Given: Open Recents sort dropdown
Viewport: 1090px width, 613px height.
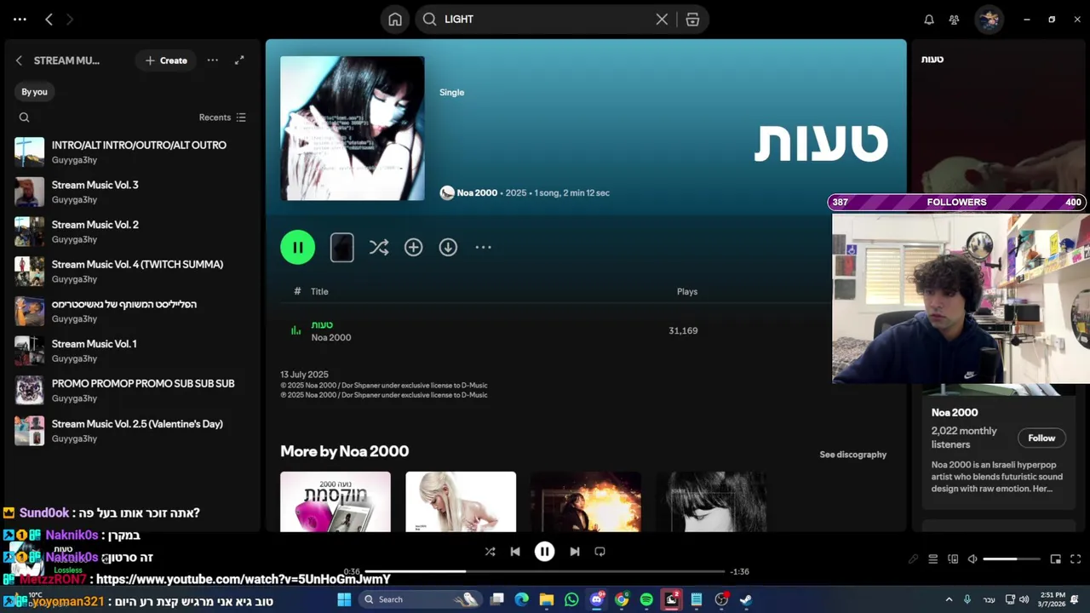Looking at the screenshot, I should [x=222, y=117].
